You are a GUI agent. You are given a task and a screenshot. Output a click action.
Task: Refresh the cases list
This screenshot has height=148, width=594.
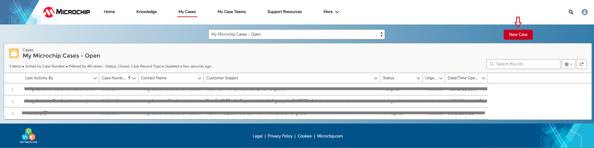point(582,64)
